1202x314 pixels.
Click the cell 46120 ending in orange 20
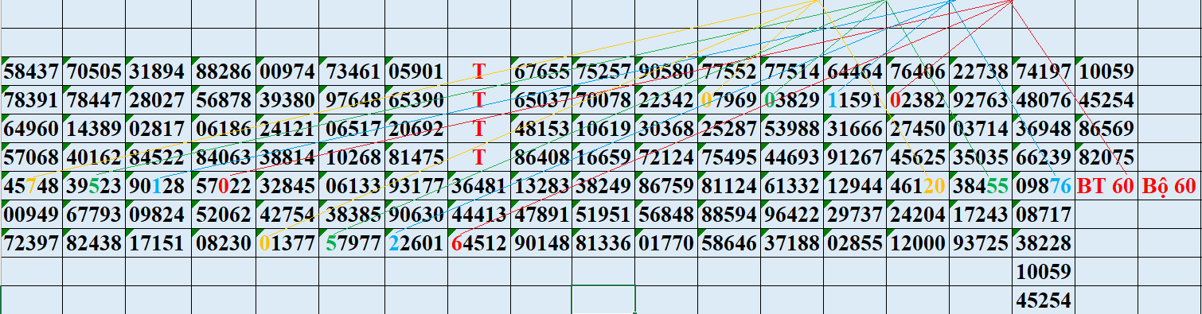click(918, 186)
